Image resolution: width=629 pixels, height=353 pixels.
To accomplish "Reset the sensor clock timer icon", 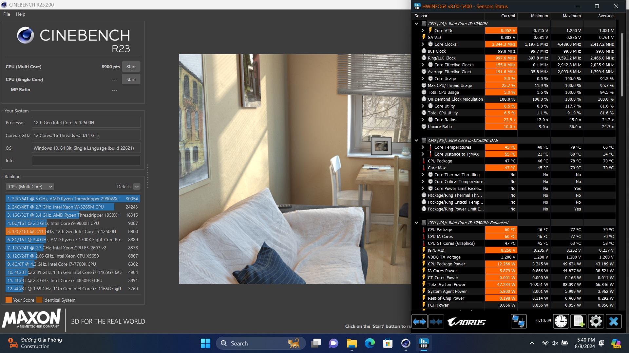I will 561,322.
